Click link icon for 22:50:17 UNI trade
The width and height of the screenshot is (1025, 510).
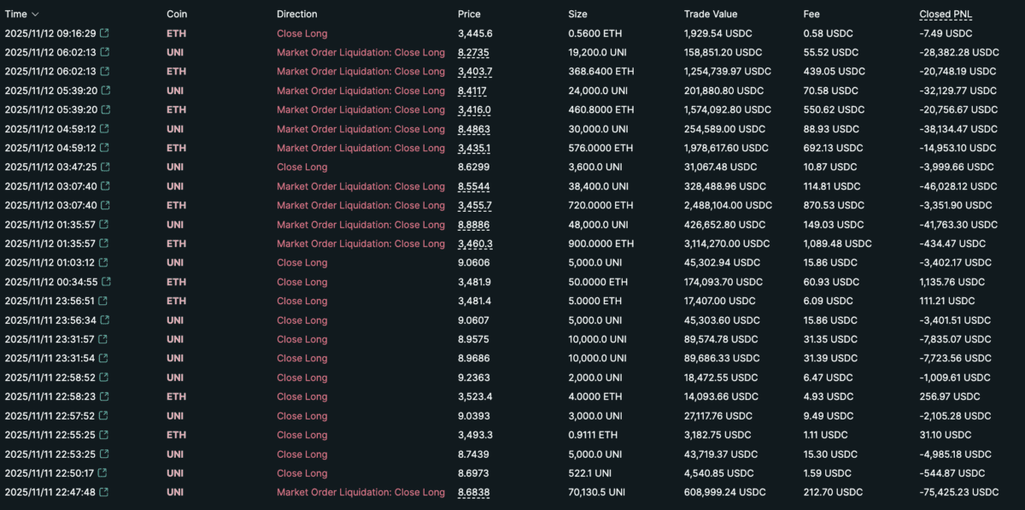[x=104, y=473]
